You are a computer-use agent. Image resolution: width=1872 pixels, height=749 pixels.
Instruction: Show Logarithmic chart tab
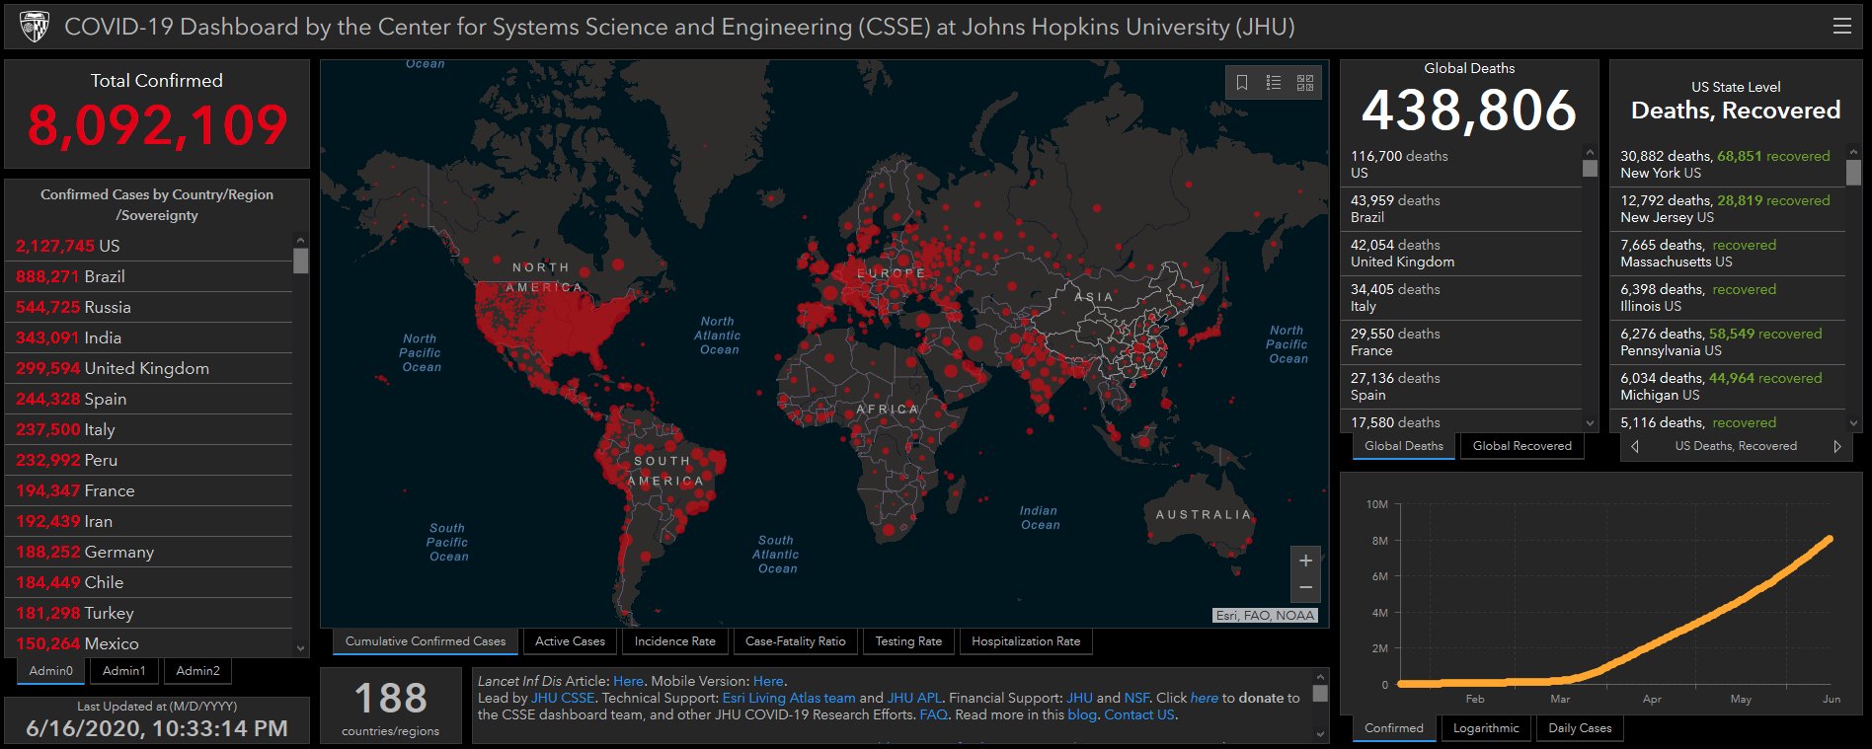pos(1486,728)
